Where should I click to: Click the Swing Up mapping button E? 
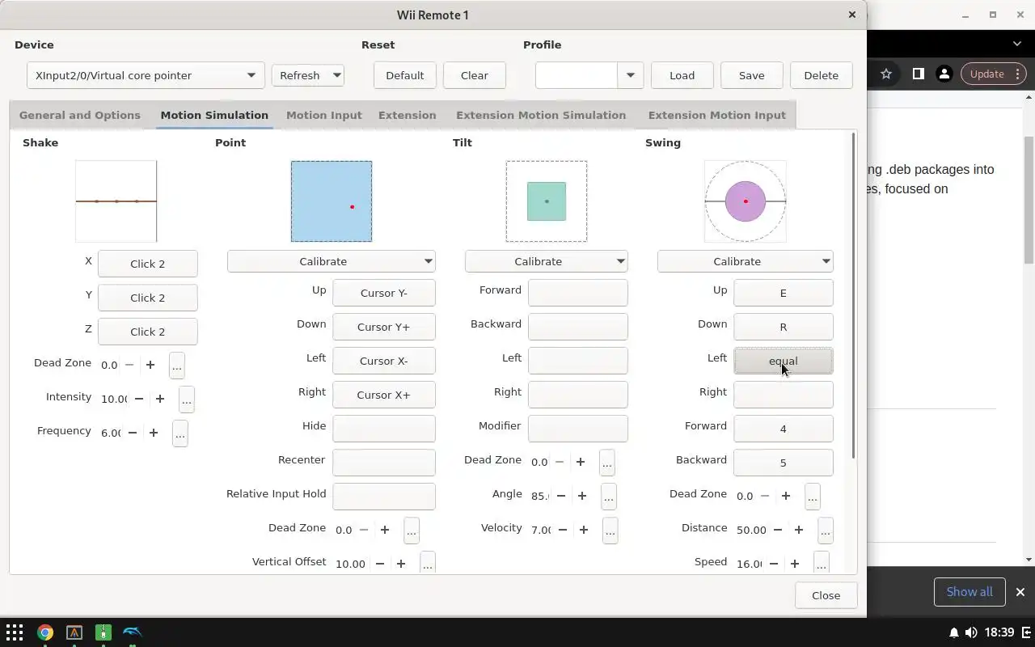[x=784, y=293]
